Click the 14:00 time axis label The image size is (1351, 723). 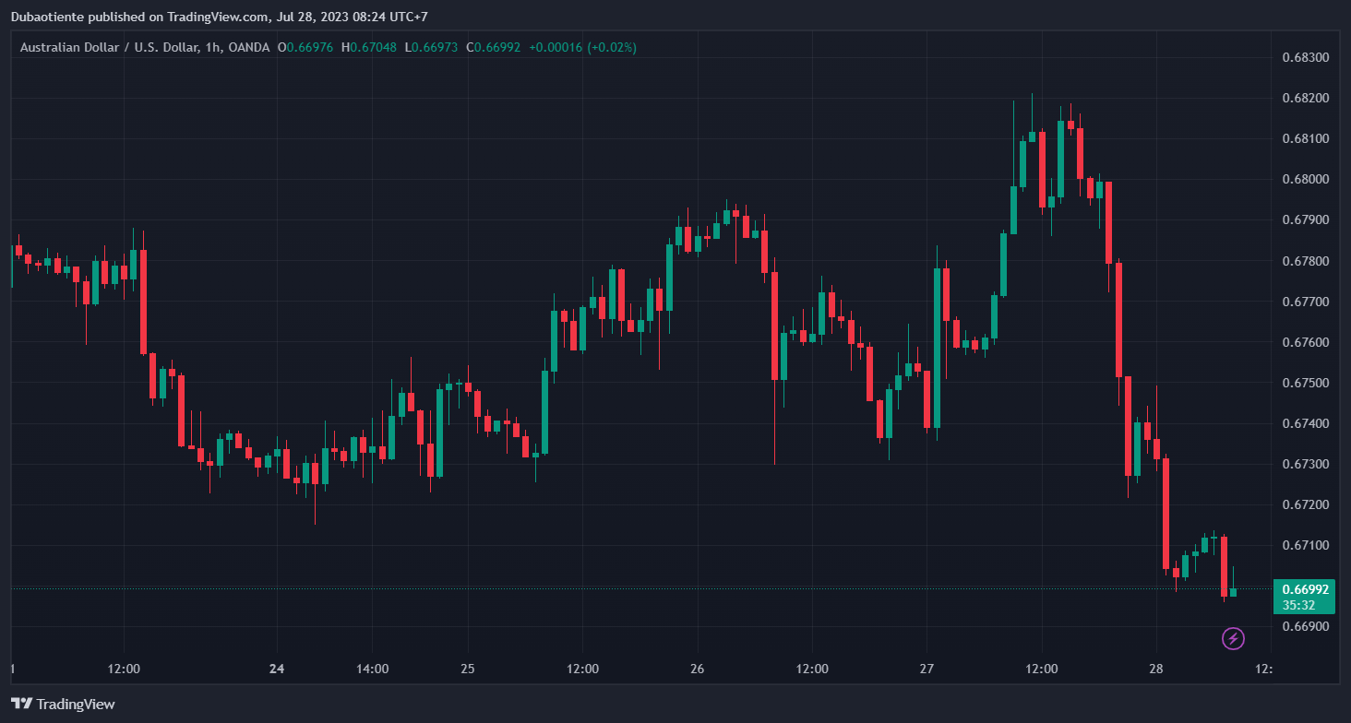371,669
